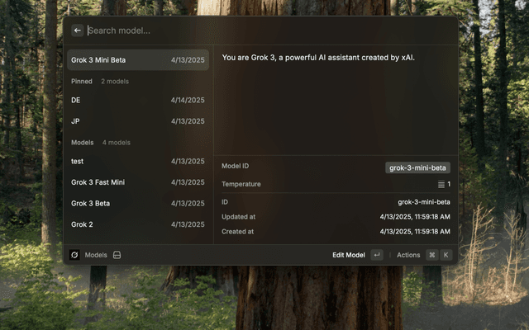Click the Command key icon in footer
Image resolution: width=529 pixels, height=330 pixels.
tap(431, 255)
